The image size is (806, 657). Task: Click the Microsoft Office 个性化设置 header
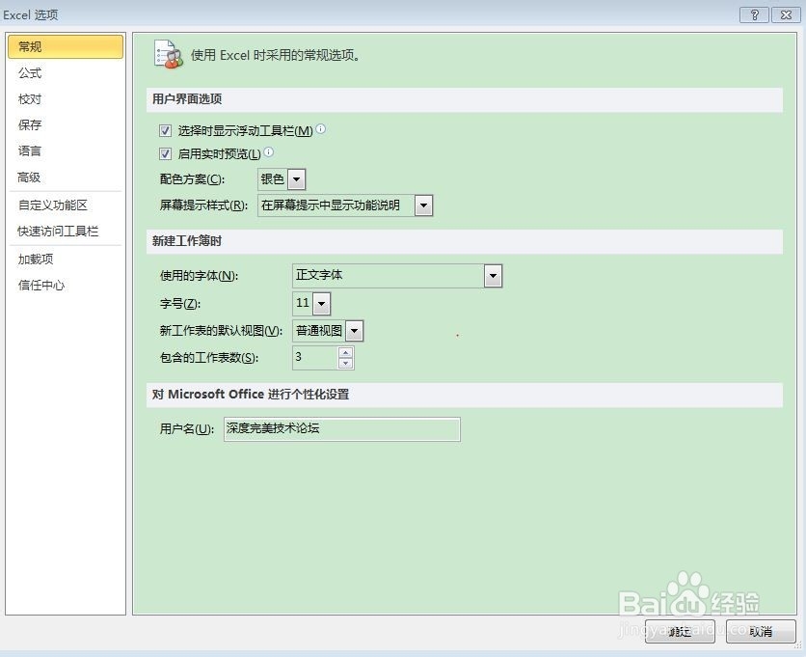(x=465, y=395)
